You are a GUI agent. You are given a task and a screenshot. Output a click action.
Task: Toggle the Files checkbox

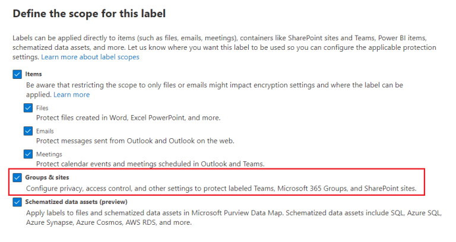click(x=28, y=108)
